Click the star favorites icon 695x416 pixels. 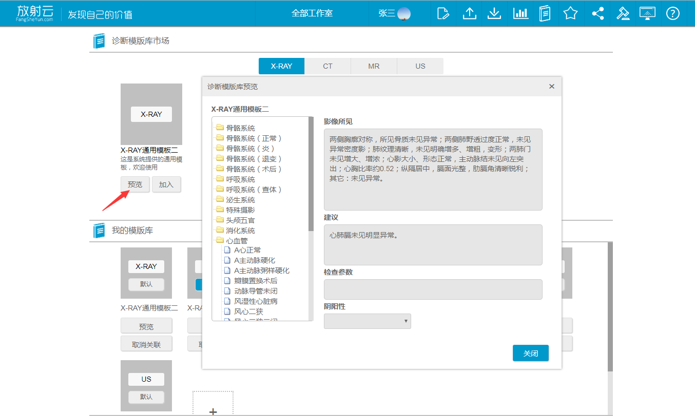tap(570, 13)
